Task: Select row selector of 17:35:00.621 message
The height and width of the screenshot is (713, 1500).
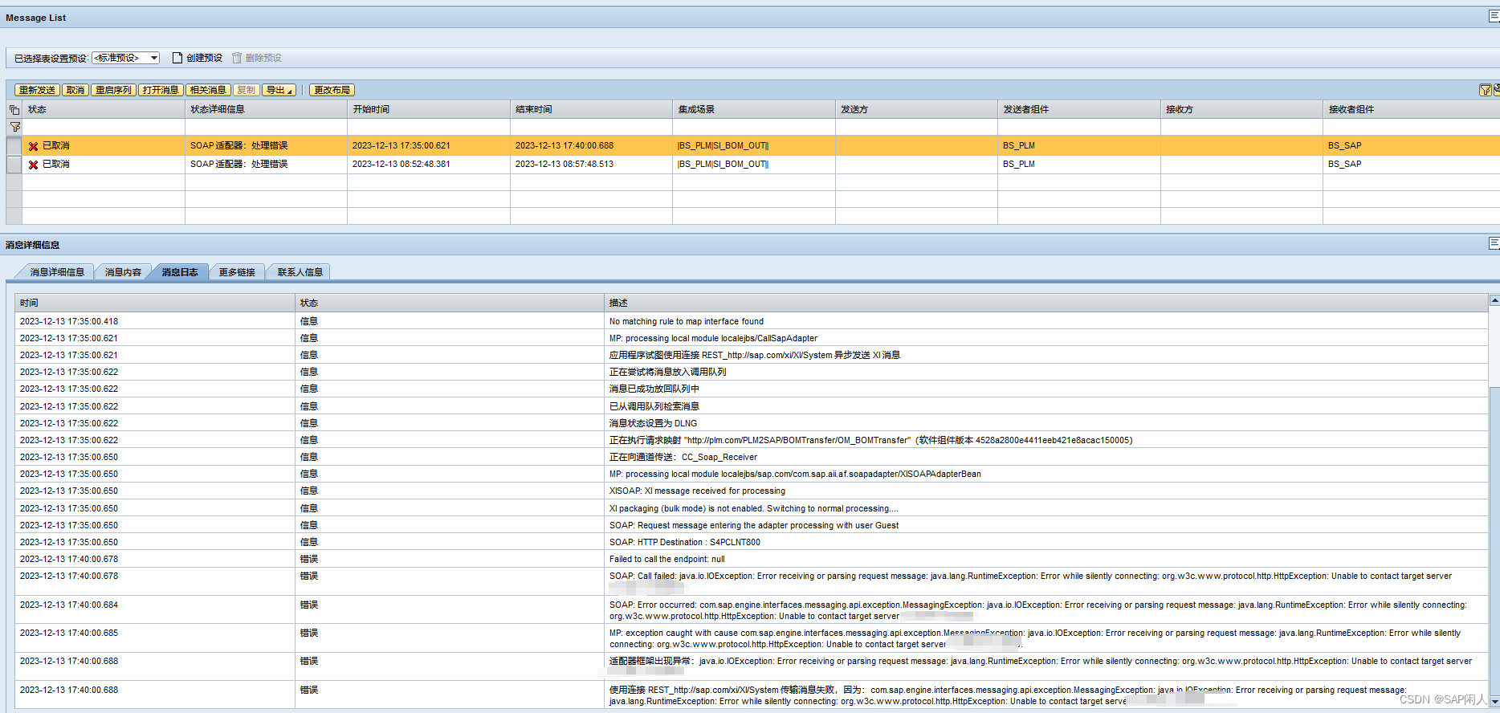Action: click(14, 145)
